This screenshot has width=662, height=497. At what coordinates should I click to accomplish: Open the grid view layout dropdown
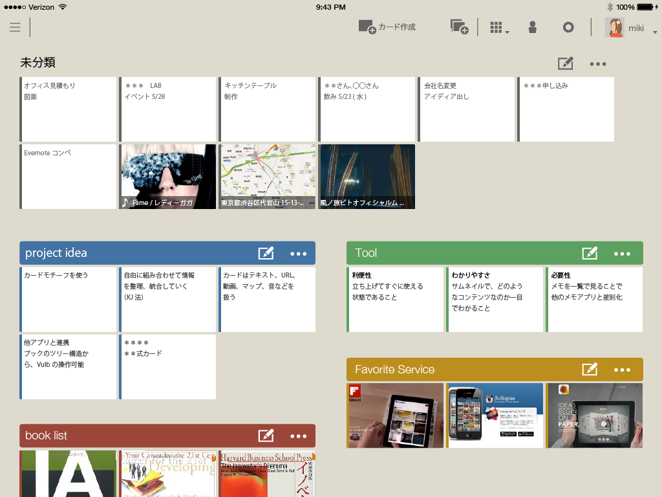[499, 27]
